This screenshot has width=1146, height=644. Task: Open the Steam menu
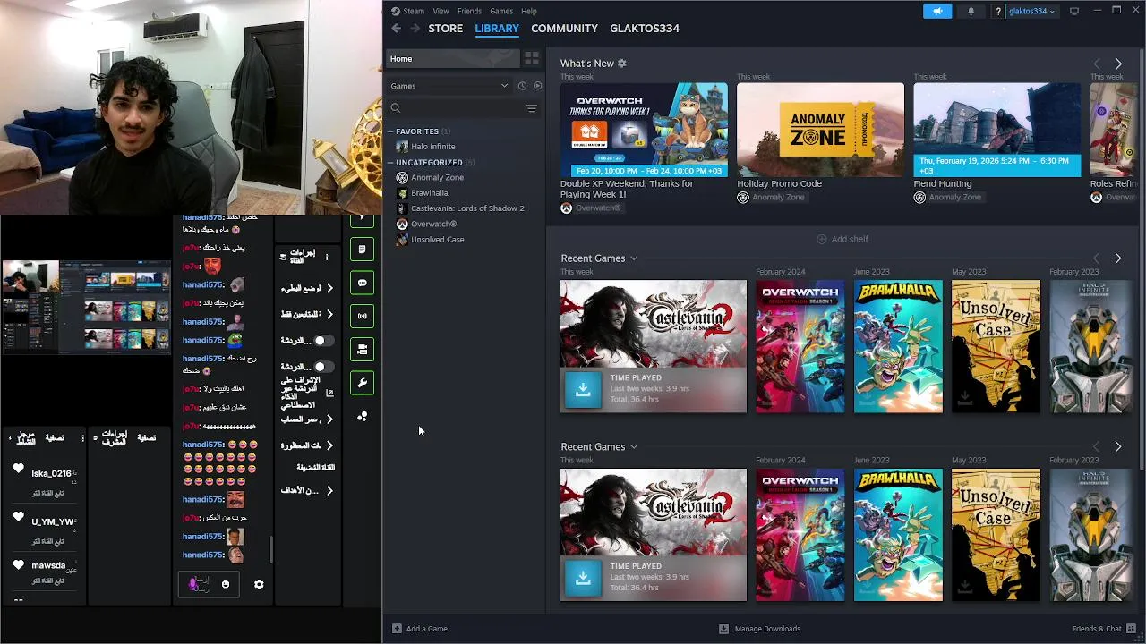click(414, 11)
